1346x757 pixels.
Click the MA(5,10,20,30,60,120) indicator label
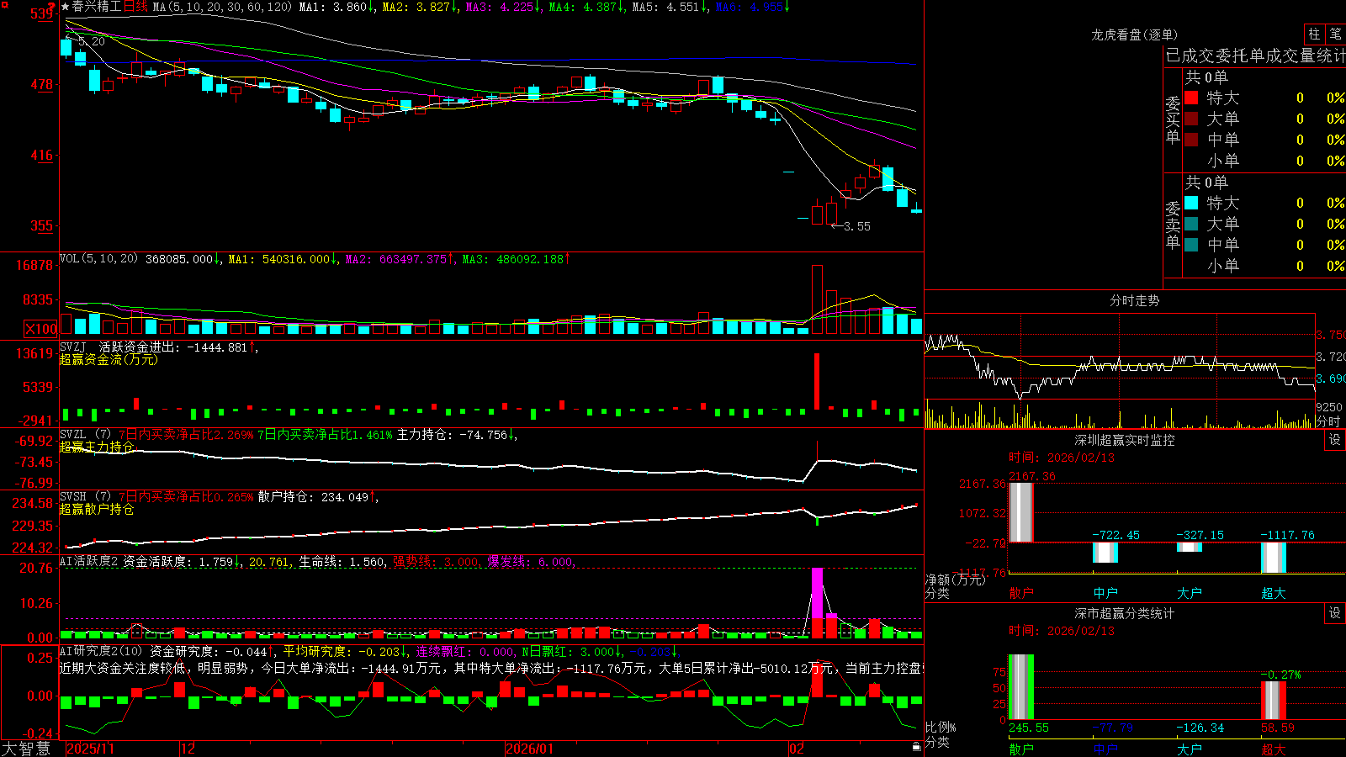pos(222,7)
